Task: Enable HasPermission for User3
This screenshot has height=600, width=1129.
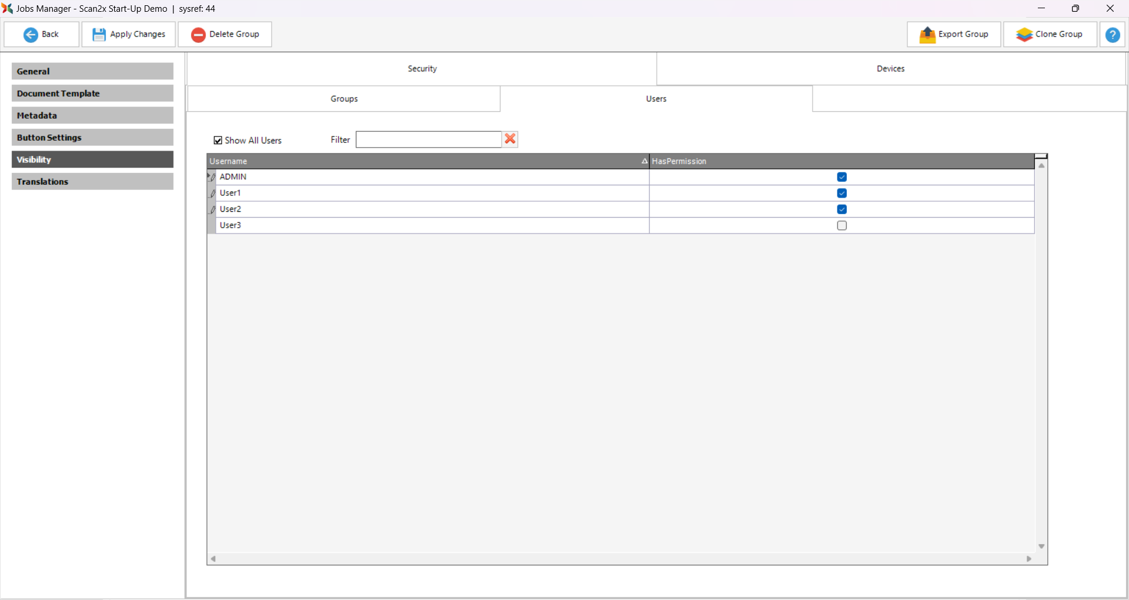Action: (841, 226)
